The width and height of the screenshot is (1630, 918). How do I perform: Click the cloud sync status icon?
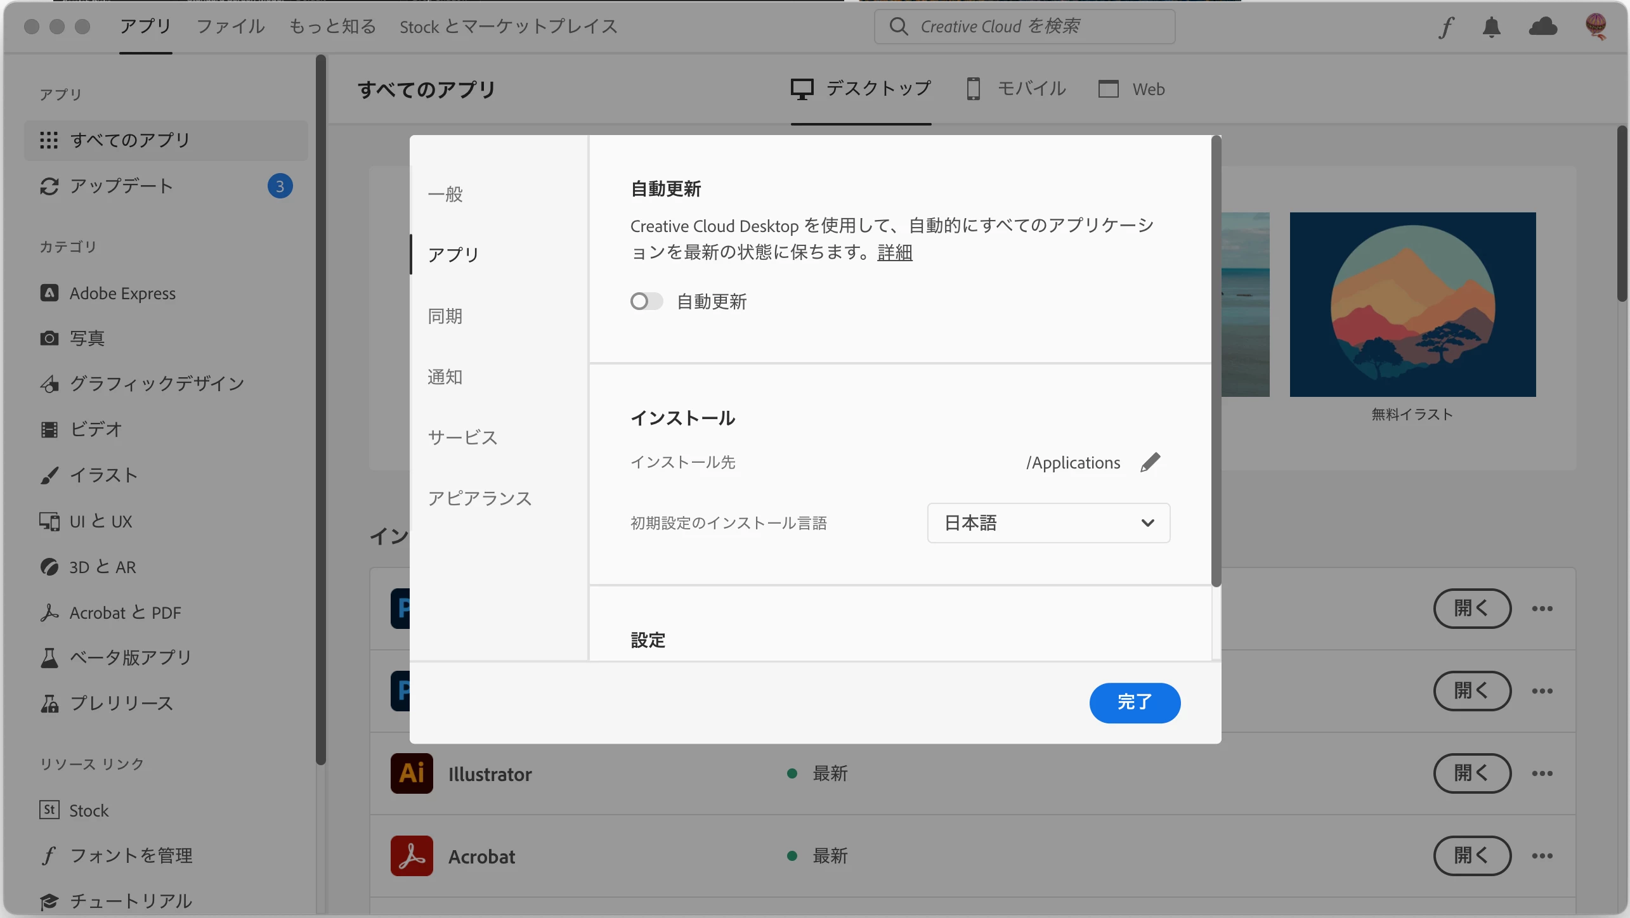(x=1542, y=27)
